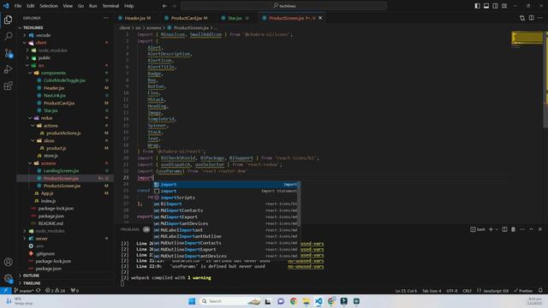
Task: Switch to the Star.jsx tab
Action: (x=235, y=18)
